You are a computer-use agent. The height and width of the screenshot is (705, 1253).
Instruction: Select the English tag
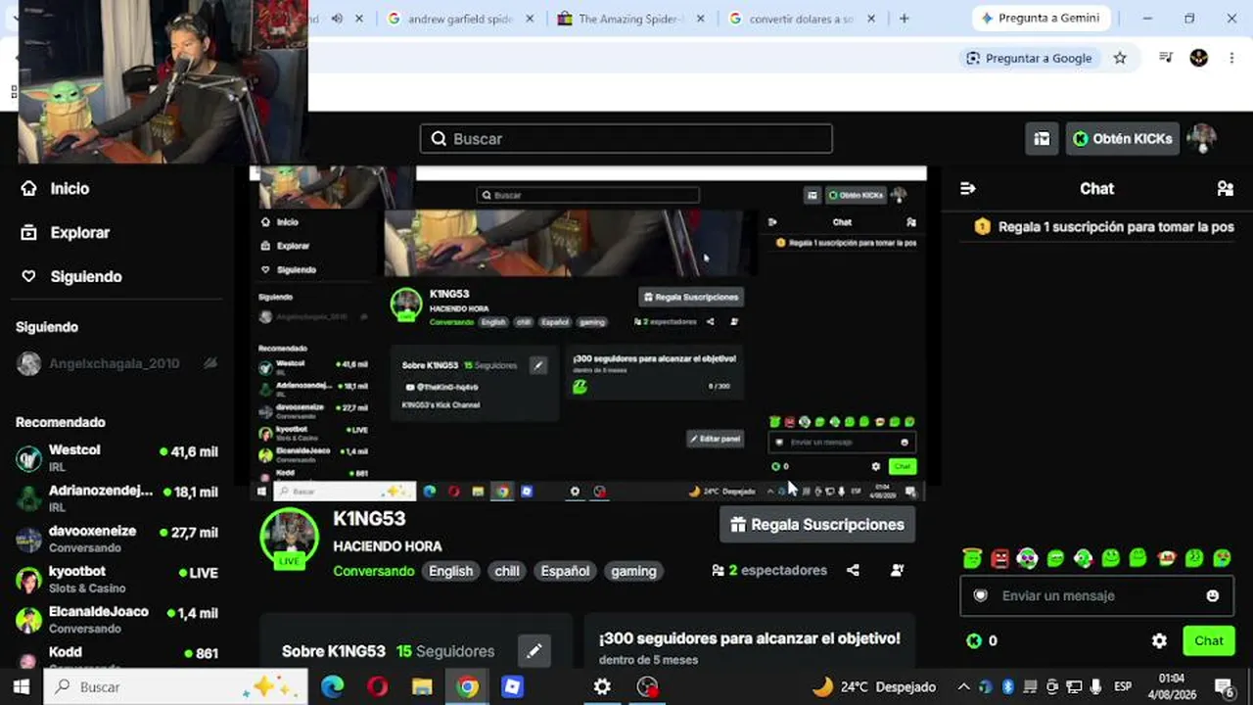[450, 571]
